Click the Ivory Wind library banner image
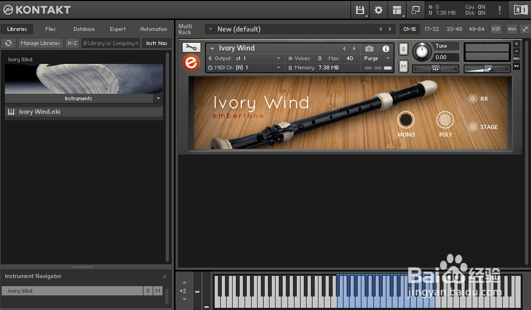The image size is (531, 310). [x=84, y=79]
